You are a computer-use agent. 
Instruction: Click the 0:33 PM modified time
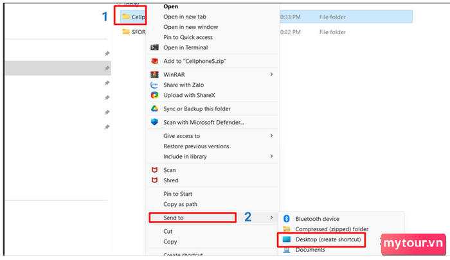coord(291,17)
